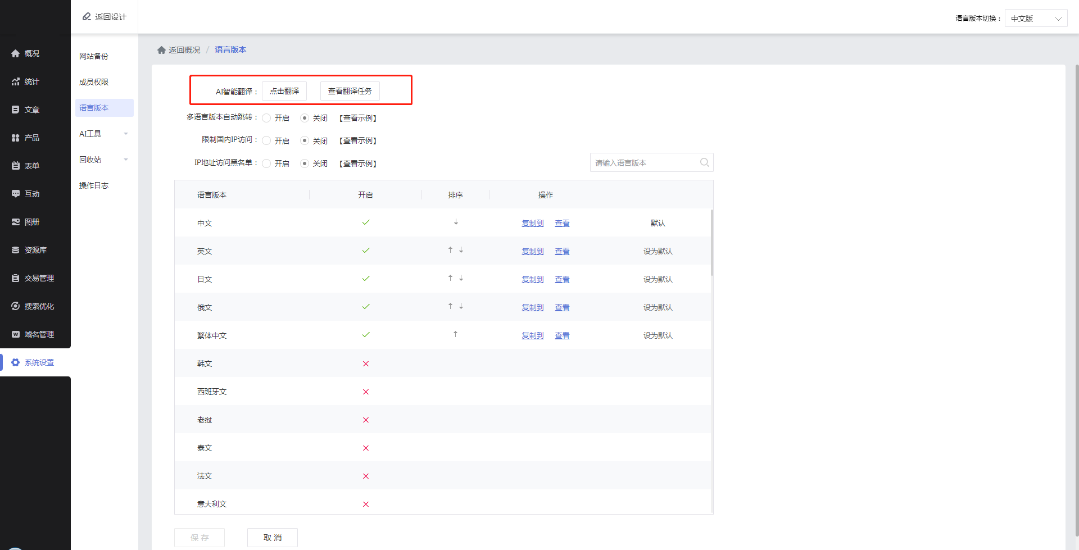Move 繁体中文 row up with the arrow
Image resolution: width=1079 pixels, height=550 pixels.
[455, 334]
